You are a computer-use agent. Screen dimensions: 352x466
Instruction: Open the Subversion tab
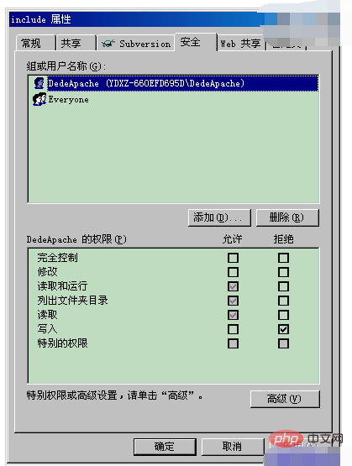point(136,44)
